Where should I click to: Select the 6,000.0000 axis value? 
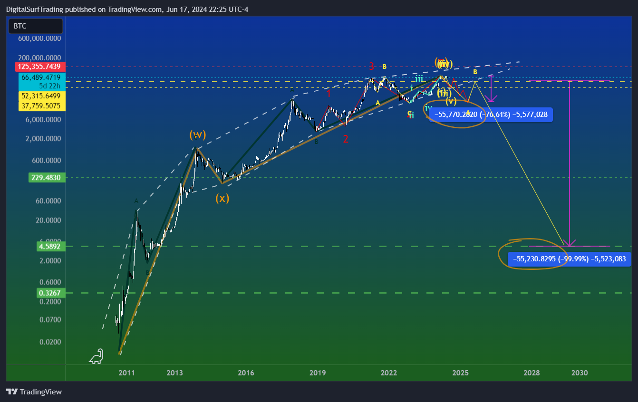(x=43, y=120)
